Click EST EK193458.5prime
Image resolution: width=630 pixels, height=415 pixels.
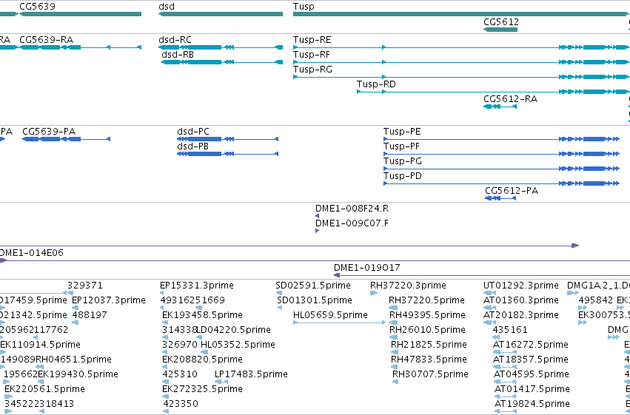pyautogui.click(x=202, y=315)
